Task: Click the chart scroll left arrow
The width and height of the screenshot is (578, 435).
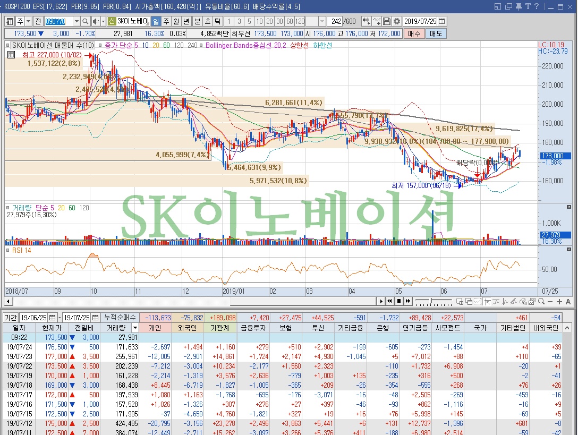Action: [8, 302]
